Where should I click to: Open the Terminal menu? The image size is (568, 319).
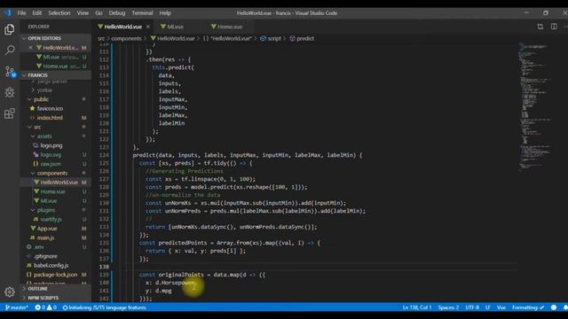pos(142,13)
